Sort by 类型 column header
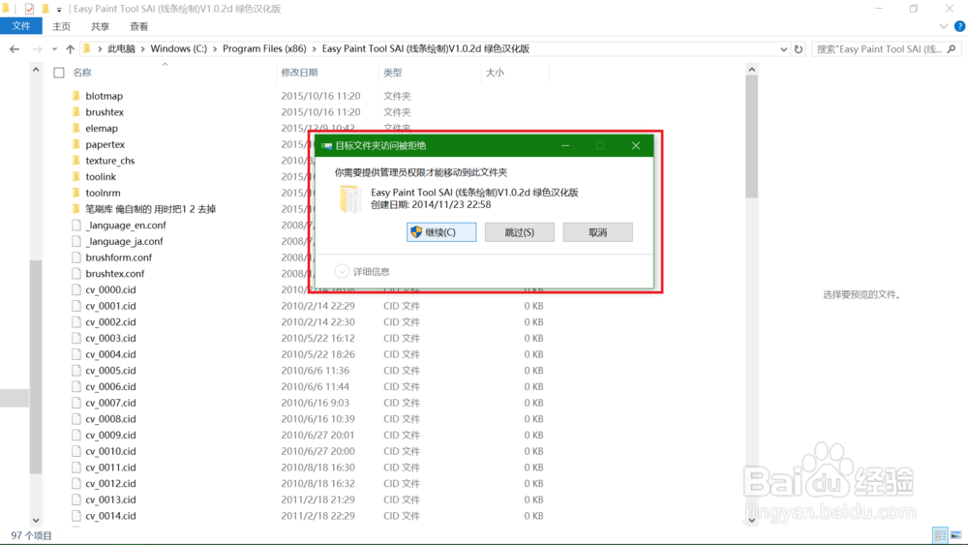Image resolution: width=968 pixels, height=545 pixels. pyautogui.click(x=393, y=73)
